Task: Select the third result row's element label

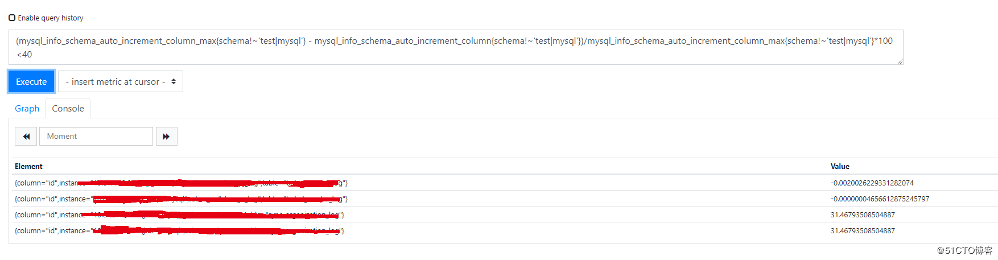Action: point(179,215)
